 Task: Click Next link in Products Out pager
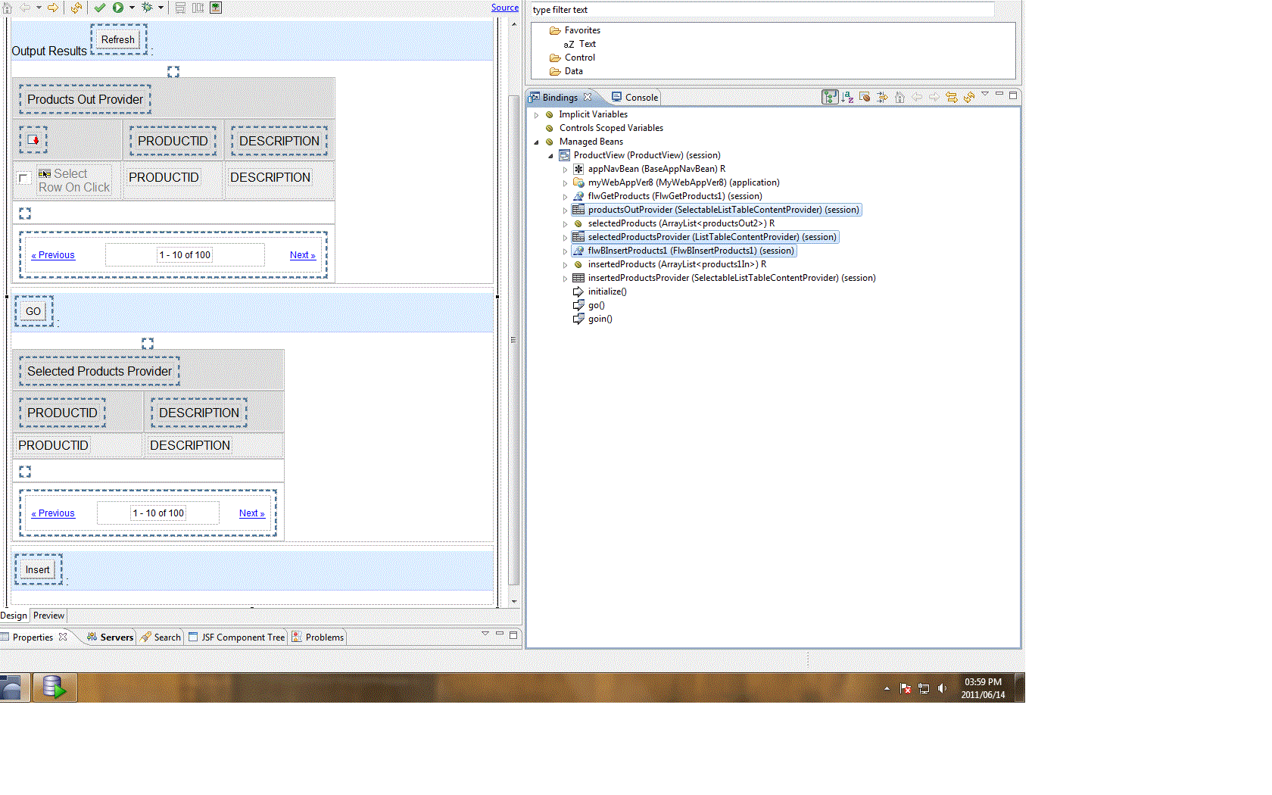(x=302, y=255)
